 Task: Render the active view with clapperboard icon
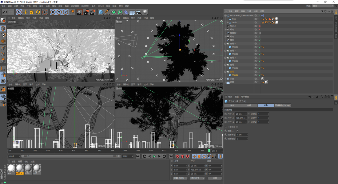(80, 12)
